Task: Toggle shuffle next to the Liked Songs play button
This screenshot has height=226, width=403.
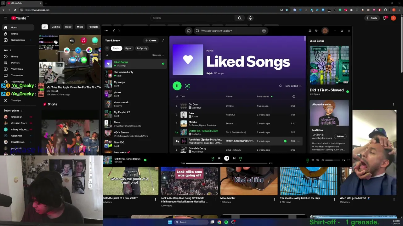Action: pos(187,86)
